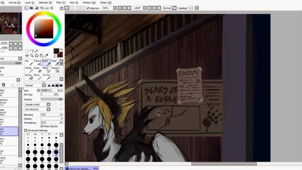
Task: Choose the Select pen tool
Action: (46, 70)
